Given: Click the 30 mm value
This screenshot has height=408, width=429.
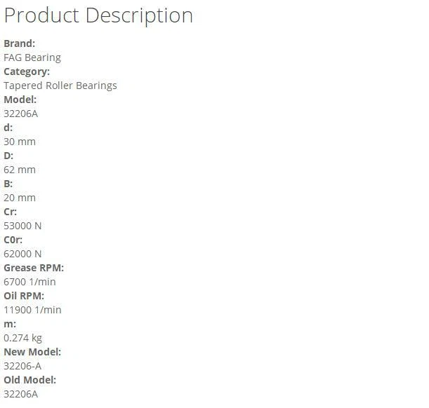Looking at the screenshot, I should (x=20, y=142).
